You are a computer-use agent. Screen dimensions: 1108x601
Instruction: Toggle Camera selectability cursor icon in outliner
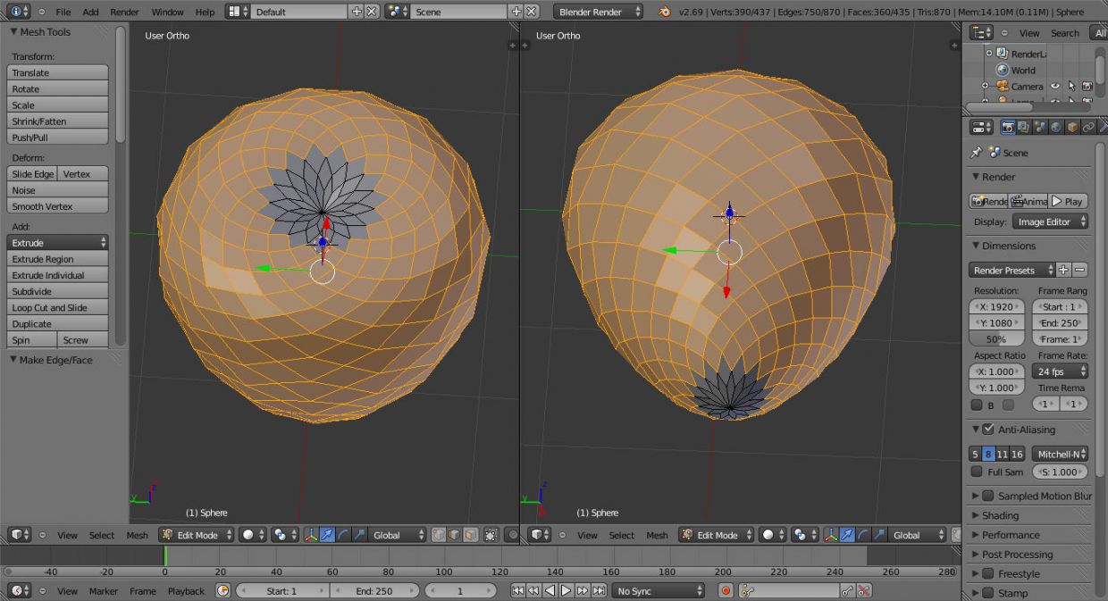click(x=1071, y=87)
